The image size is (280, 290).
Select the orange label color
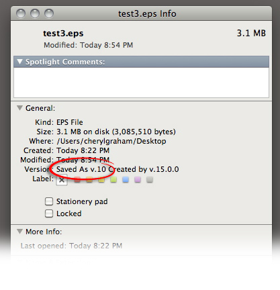tap(89, 179)
